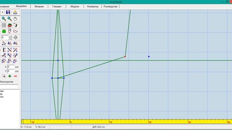
Task: Select the middle bent-line curve tool
Action: tap(10, 55)
